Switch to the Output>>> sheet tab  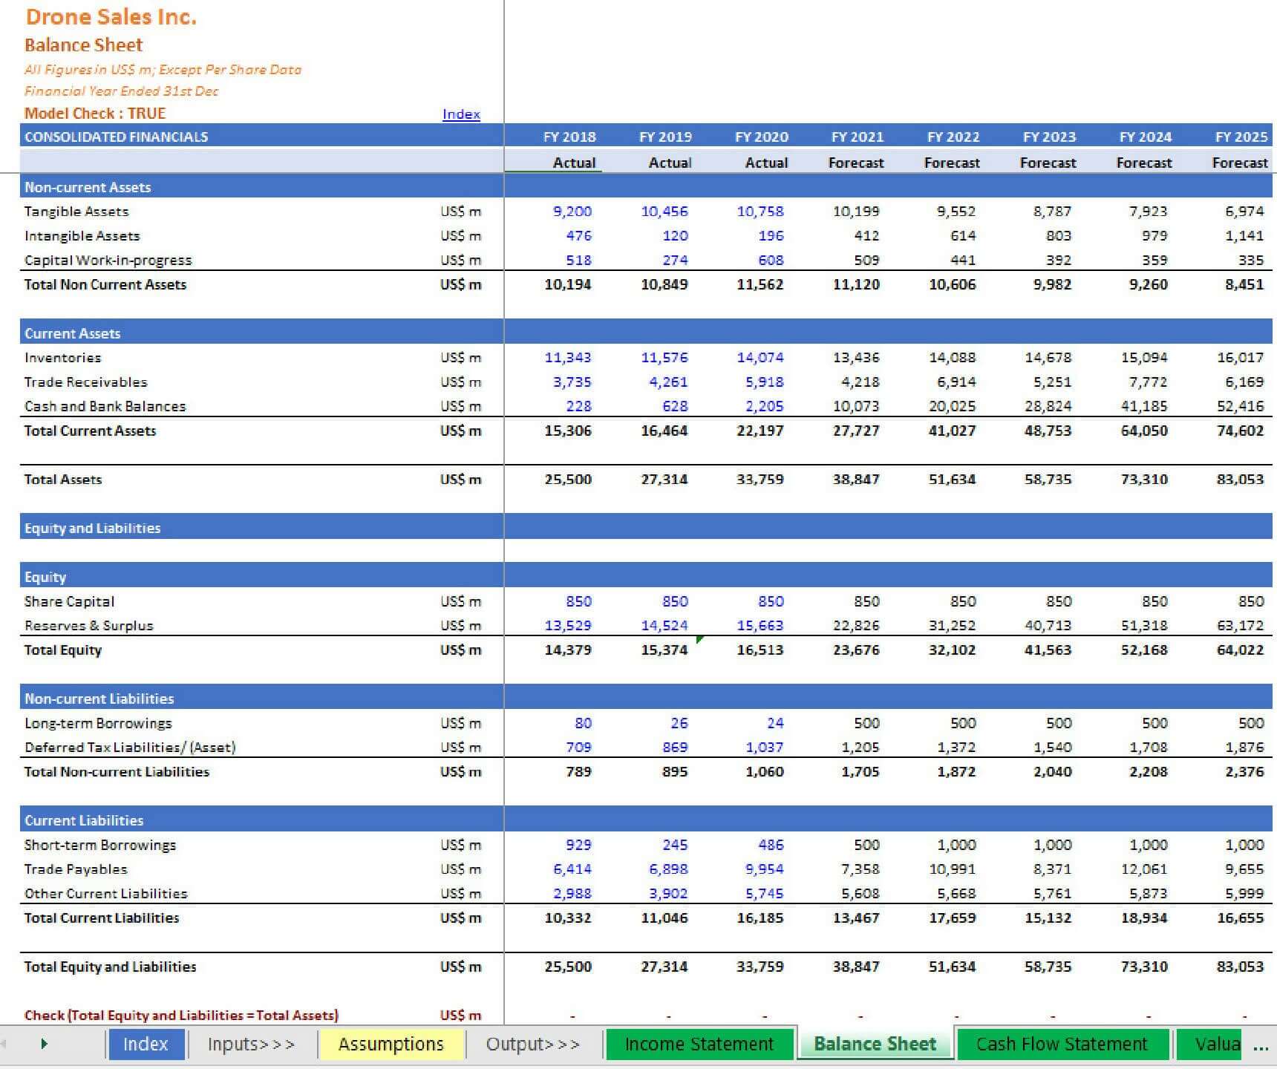pyautogui.click(x=532, y=1044)
